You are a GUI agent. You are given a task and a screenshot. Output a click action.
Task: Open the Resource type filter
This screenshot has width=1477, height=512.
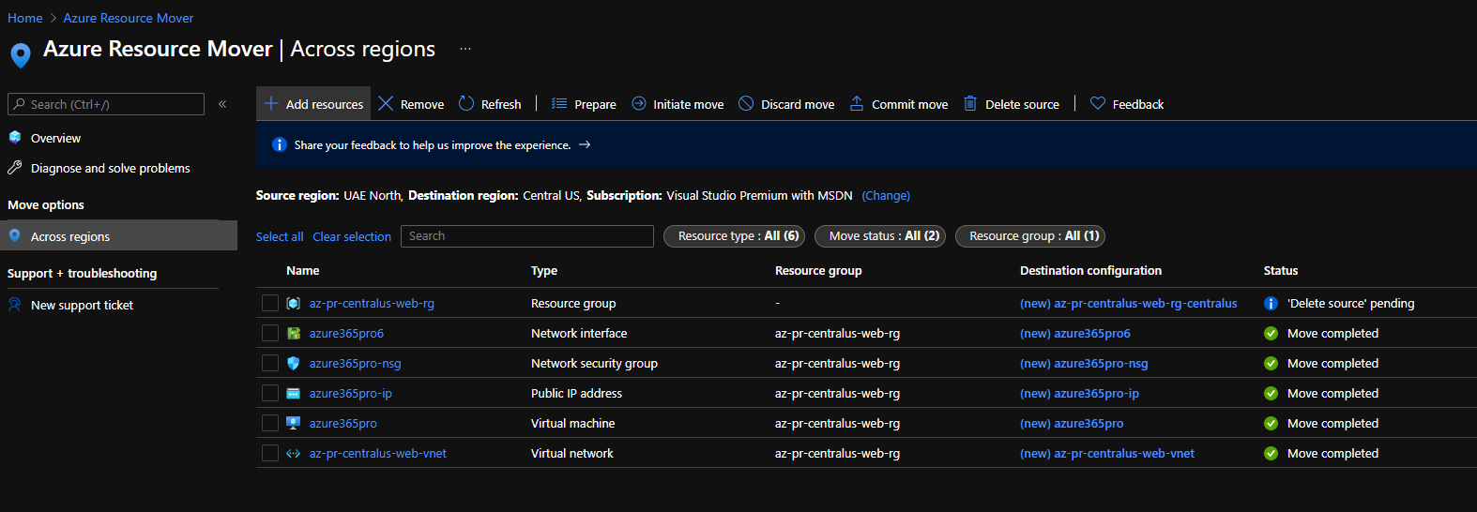click(x=734, y=236)
